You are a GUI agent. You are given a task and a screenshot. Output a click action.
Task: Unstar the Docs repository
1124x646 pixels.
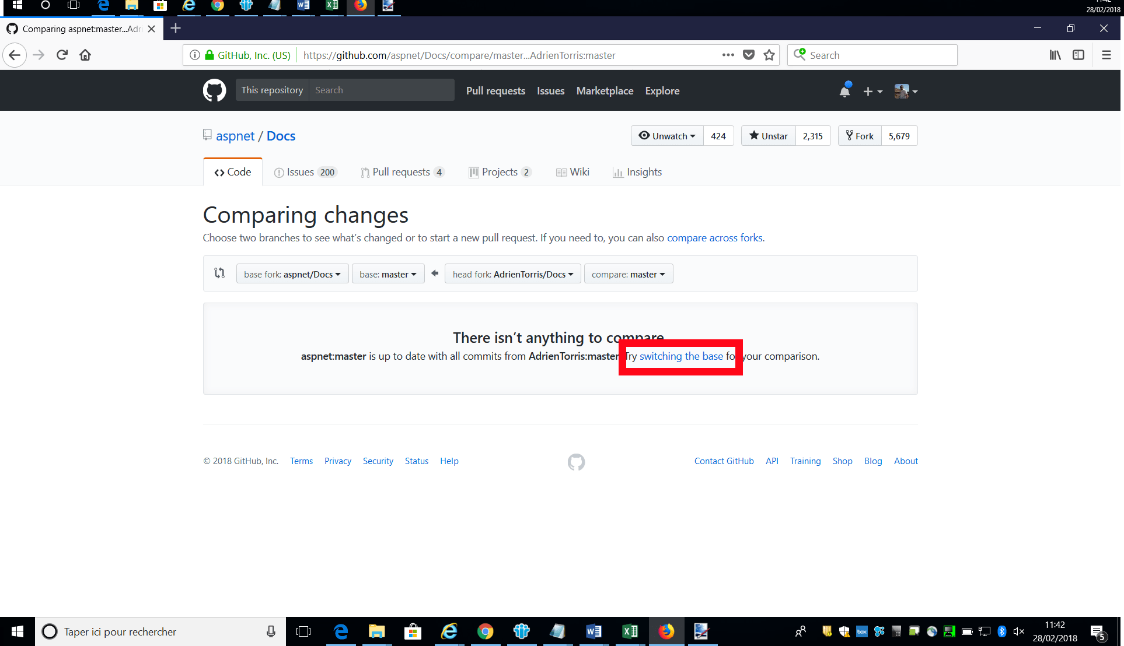(767, 135)
